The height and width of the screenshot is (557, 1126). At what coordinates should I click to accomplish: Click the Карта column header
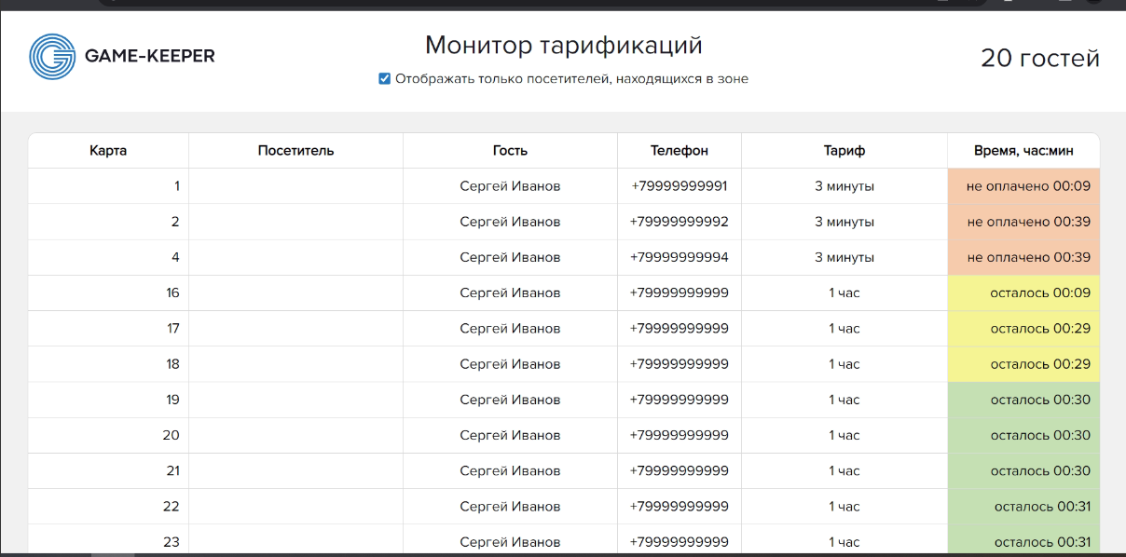108,151
